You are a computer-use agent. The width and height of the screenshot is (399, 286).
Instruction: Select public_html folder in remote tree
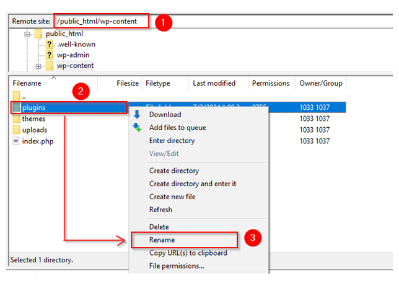[x=64, y=34]
